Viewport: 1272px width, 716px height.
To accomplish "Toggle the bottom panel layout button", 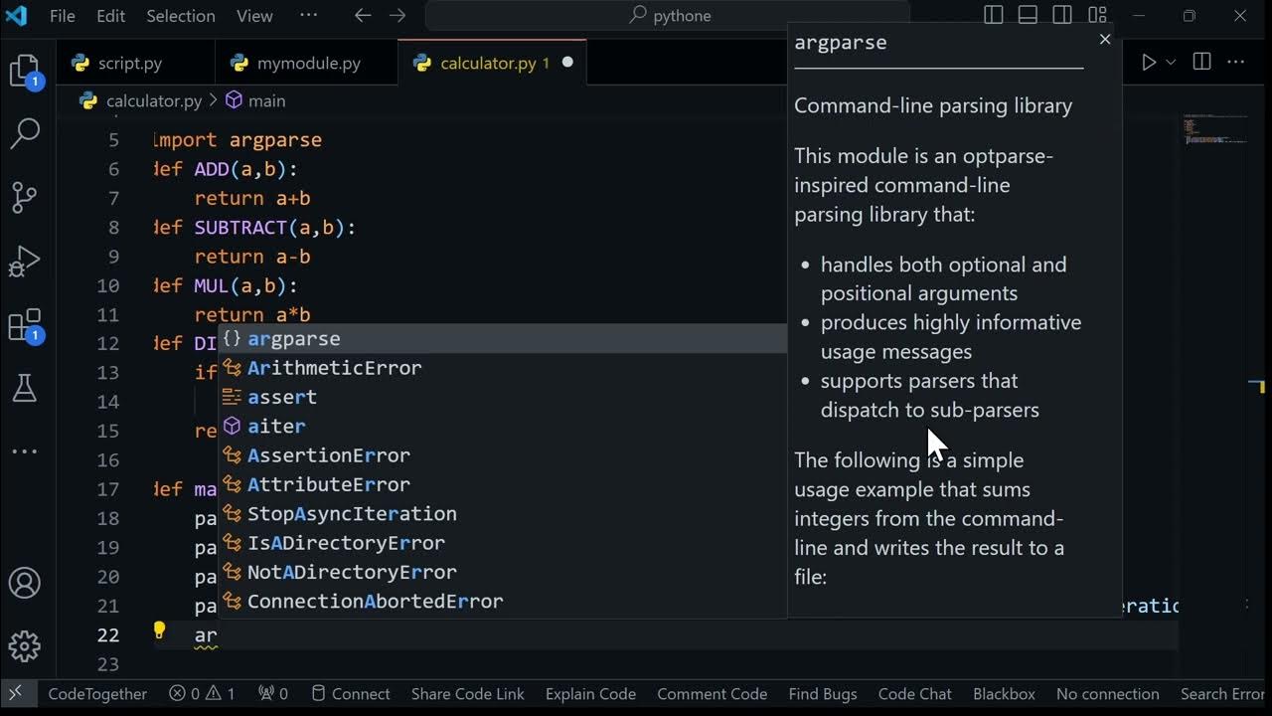I will [x=1028, y=16].
